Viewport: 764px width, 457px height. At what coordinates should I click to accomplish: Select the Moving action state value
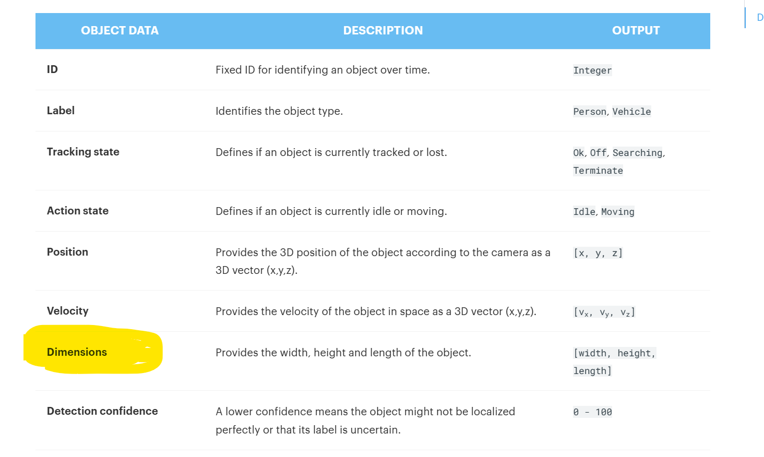[x=617, y=212]
